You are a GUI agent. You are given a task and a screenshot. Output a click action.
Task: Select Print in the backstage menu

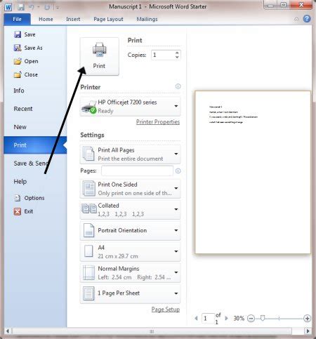[x=35, y=145]
